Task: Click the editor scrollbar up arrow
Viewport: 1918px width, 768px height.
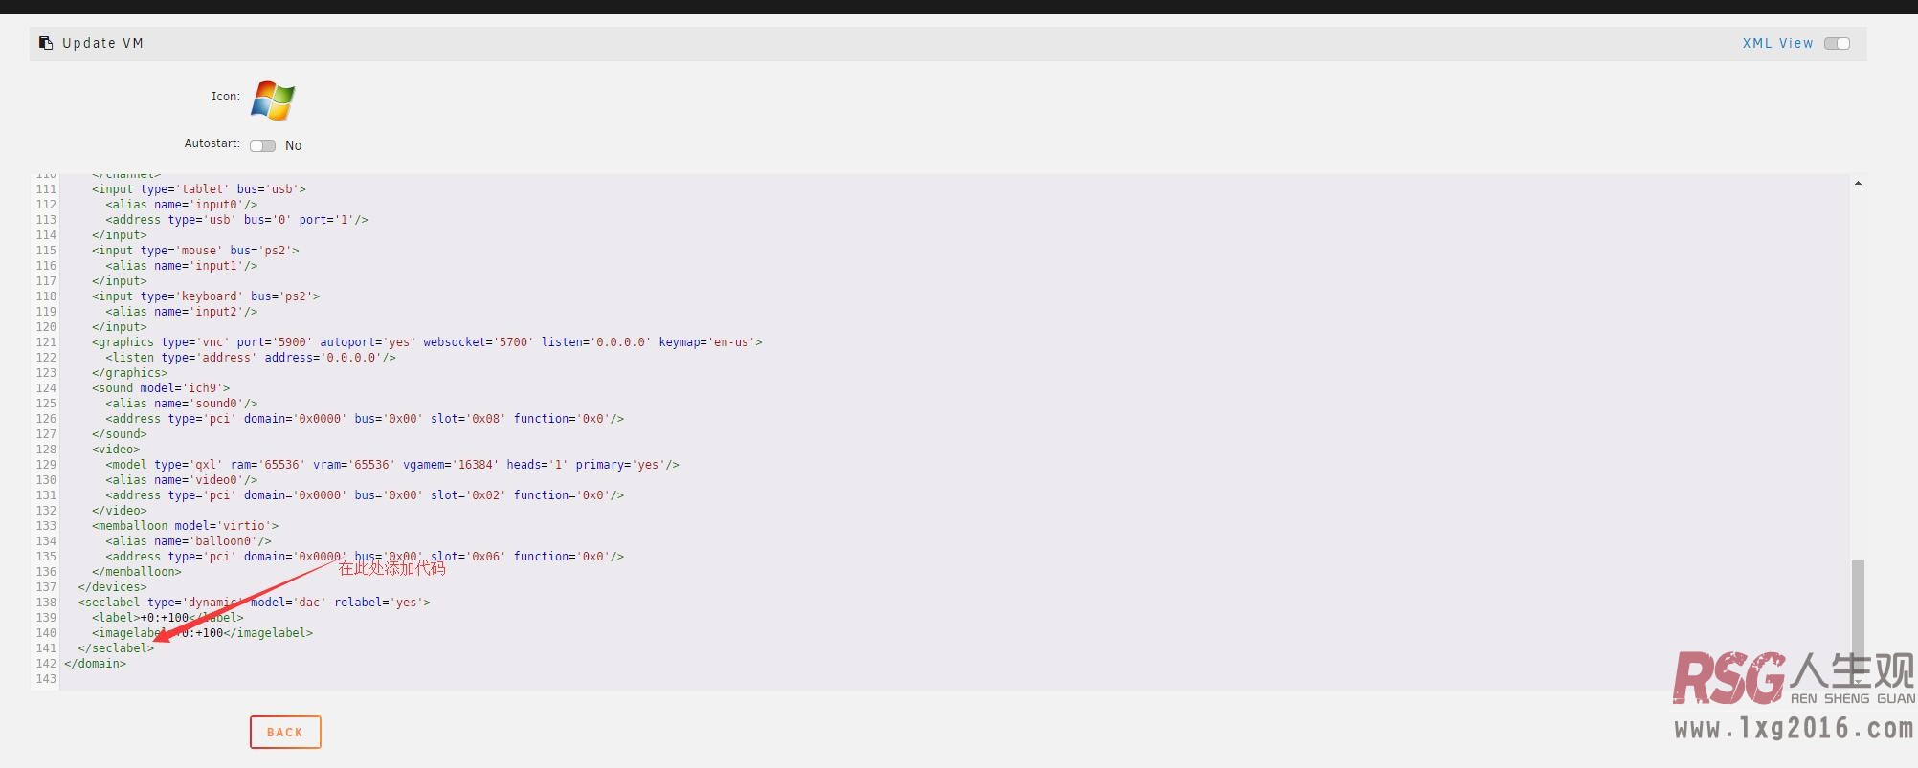Action: (x=1857, y=183)
